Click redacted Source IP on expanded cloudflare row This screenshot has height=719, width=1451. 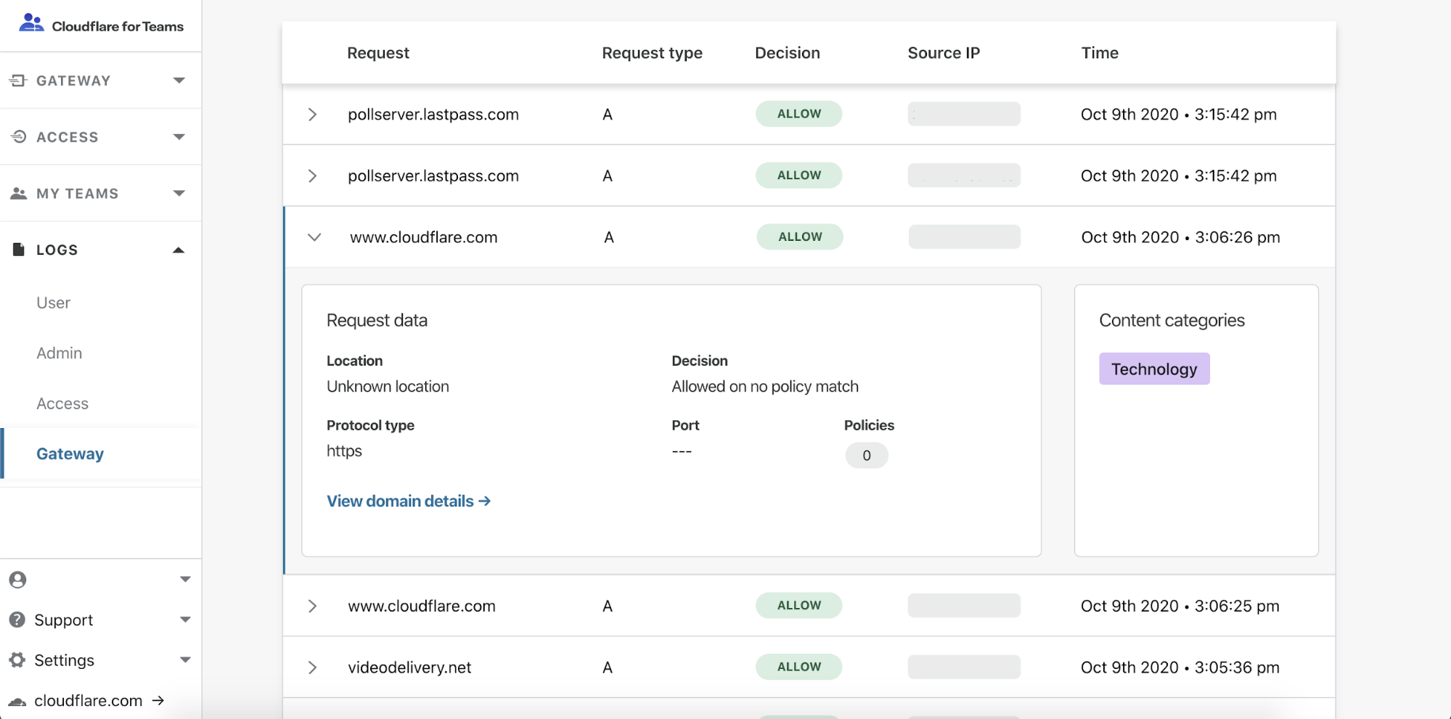click(x=965, y=237)
